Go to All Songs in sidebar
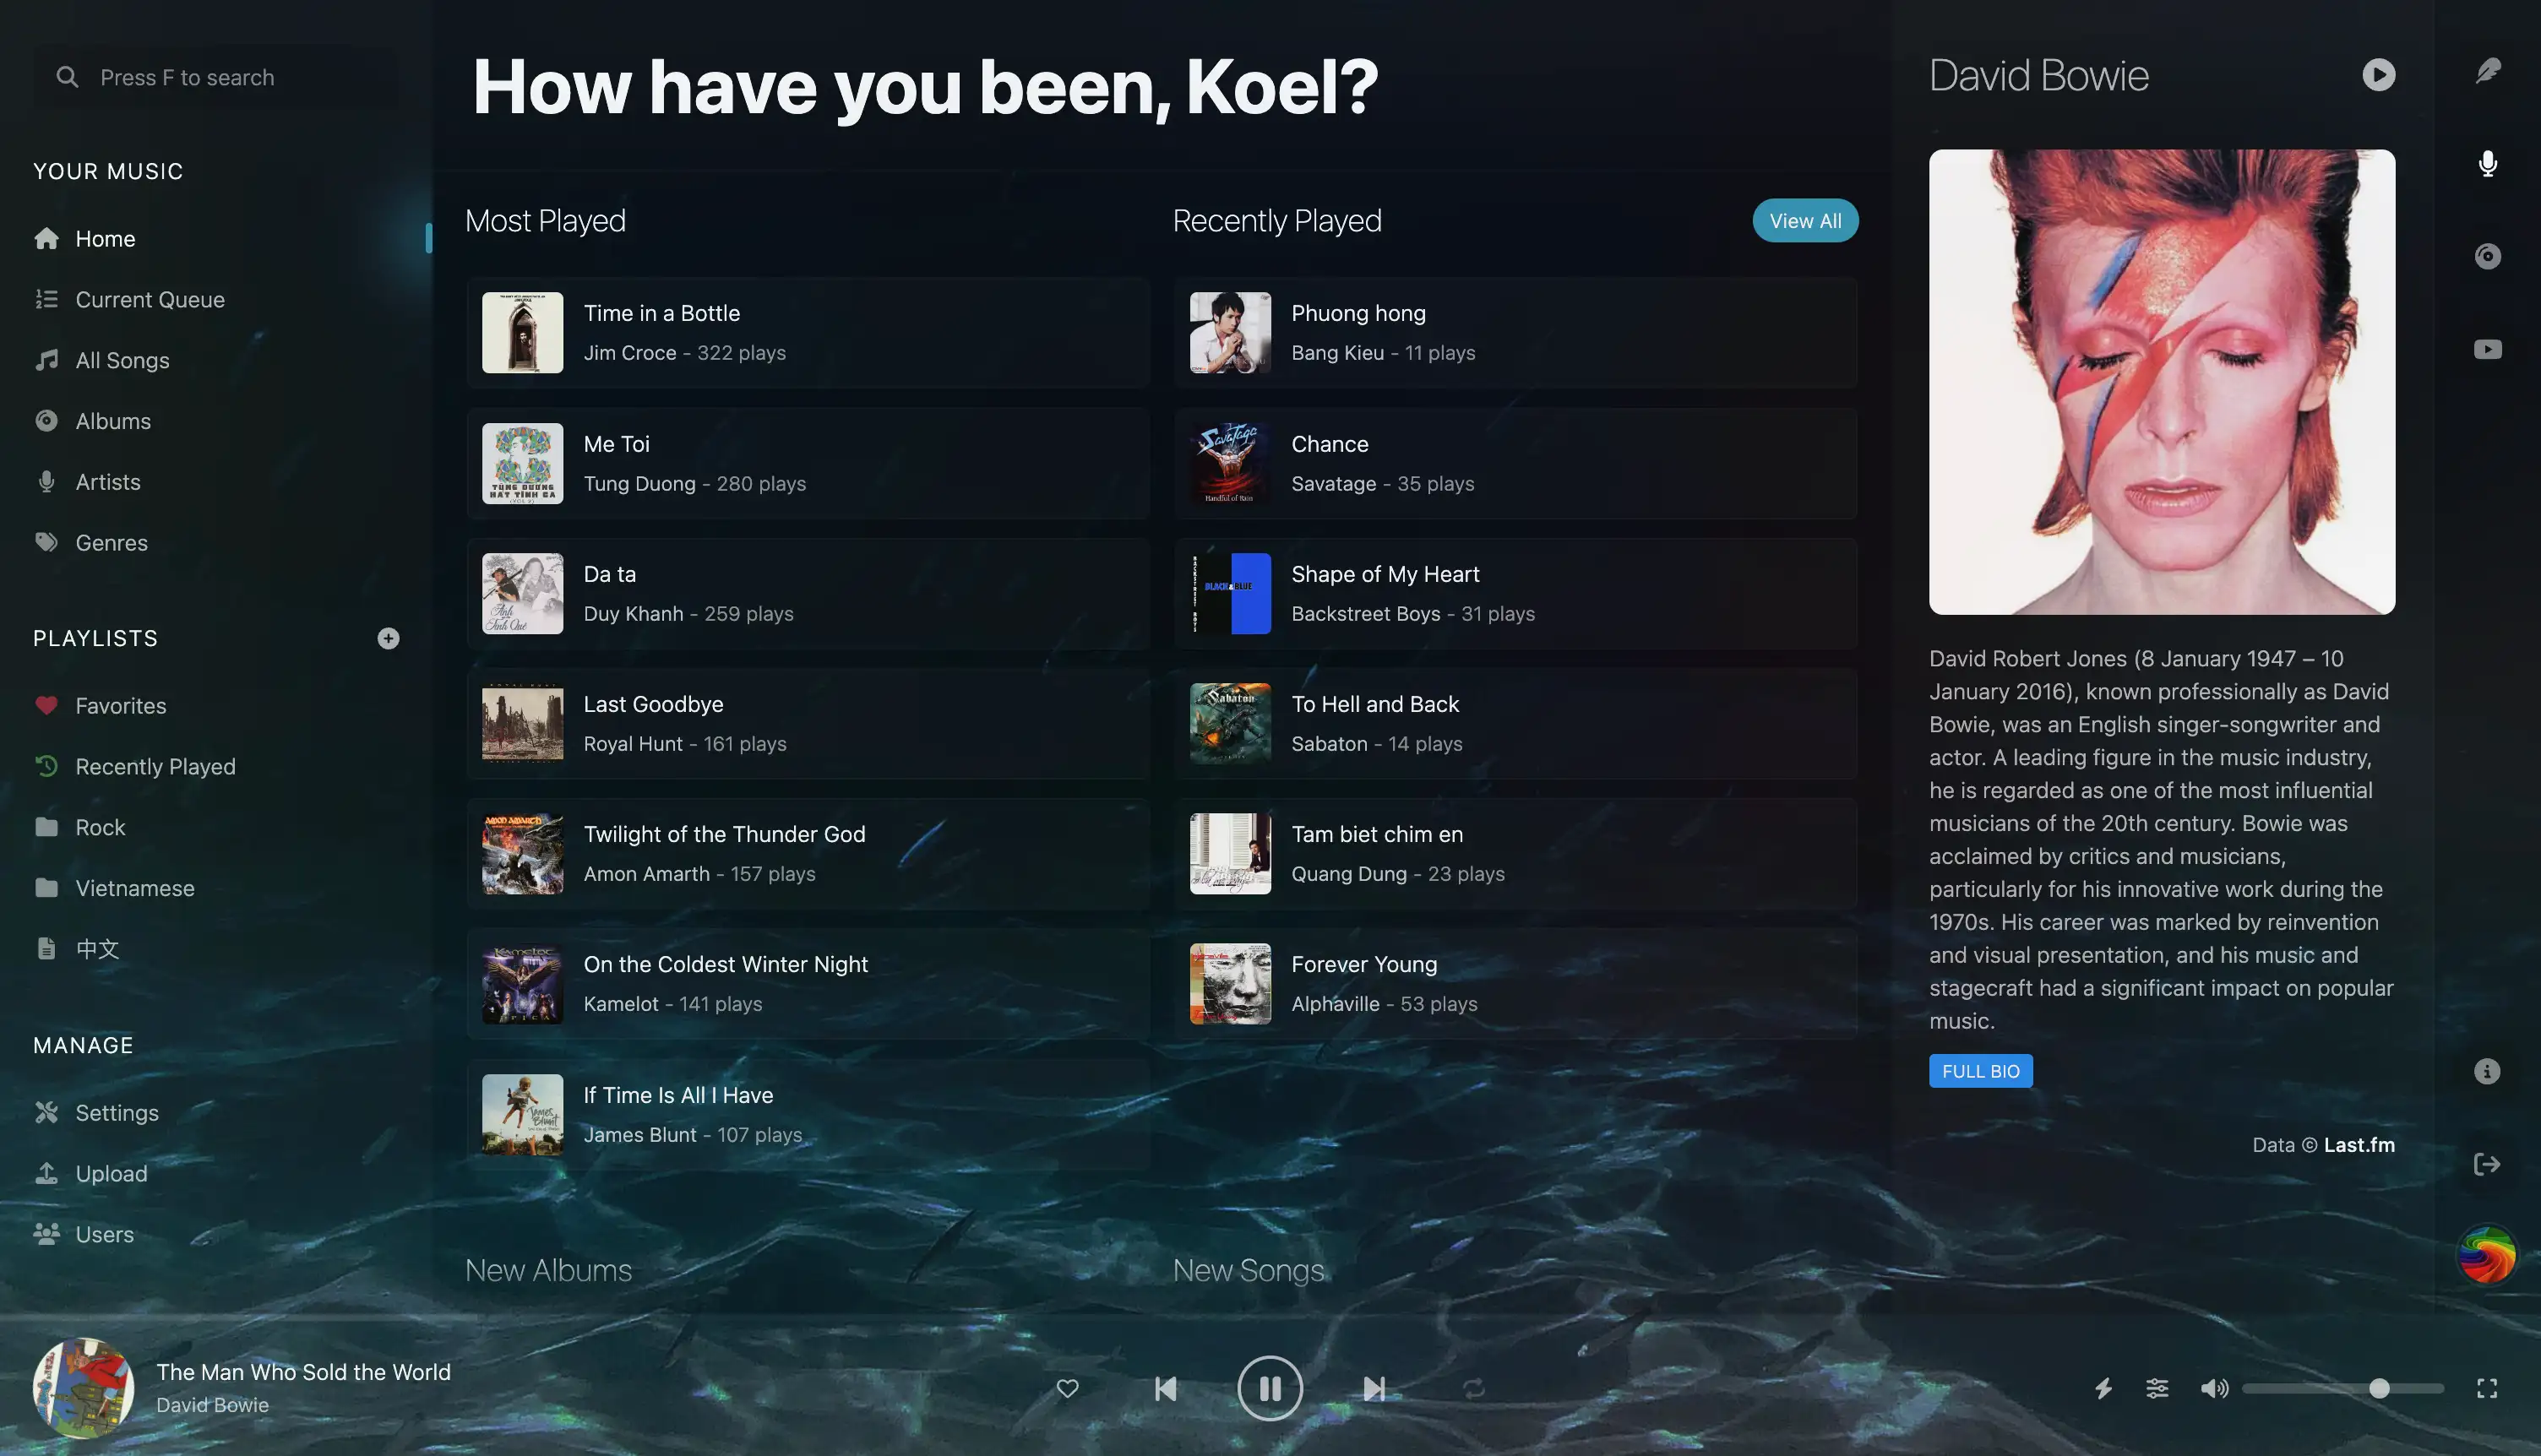Image resolution: width=2541 pixels, height=1456 pixels. [122, 360]
